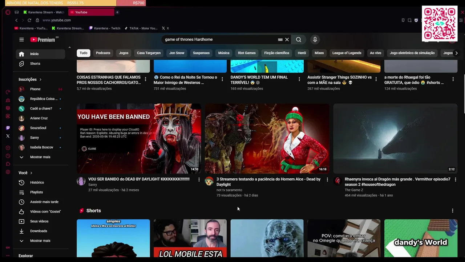
Task: Open Opera sidebar history clock icon
Action: (8, 156)
